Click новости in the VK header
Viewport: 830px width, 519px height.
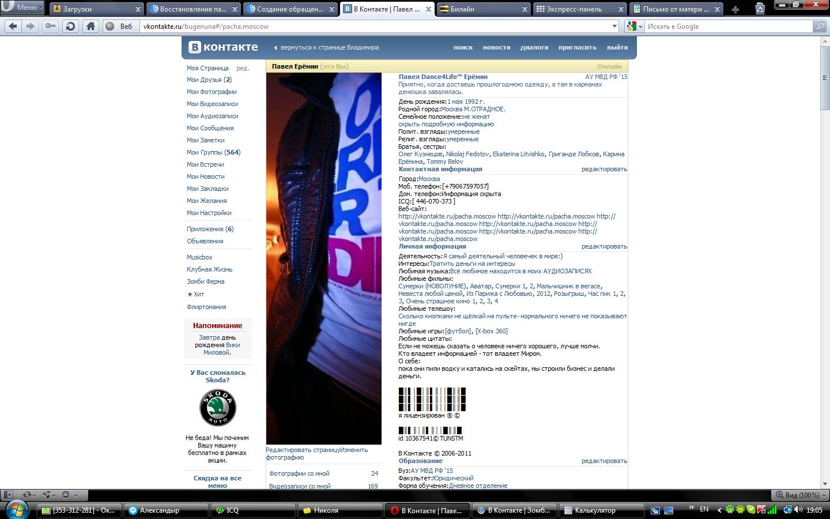click(x=496, y=47)
